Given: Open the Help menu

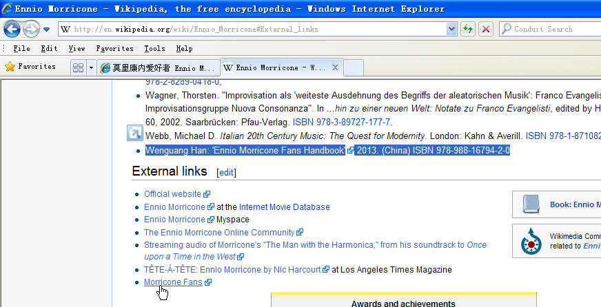Looking at the screenshot, I should click(x=184, y=49).
